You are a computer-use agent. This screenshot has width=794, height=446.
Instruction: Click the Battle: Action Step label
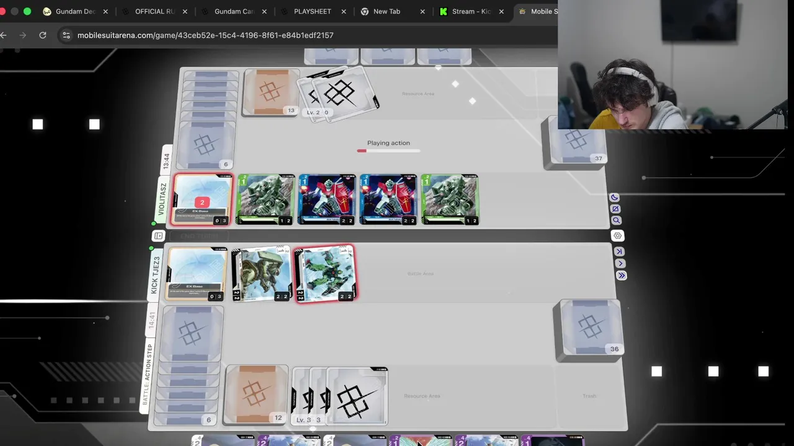pyautogui.click(x=147, y=375)
